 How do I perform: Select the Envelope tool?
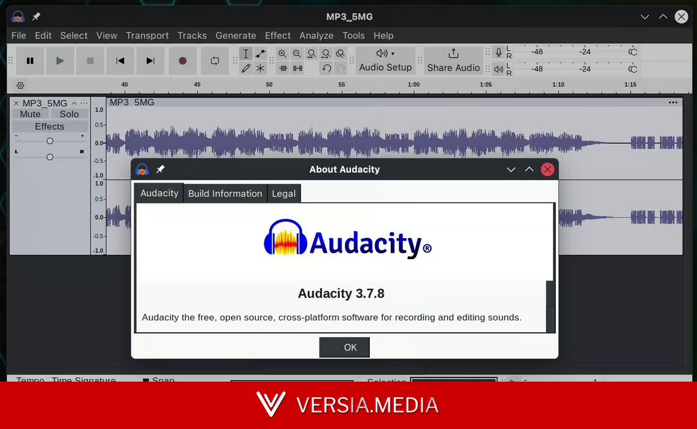pyautogui.click(x=261, y=54)
